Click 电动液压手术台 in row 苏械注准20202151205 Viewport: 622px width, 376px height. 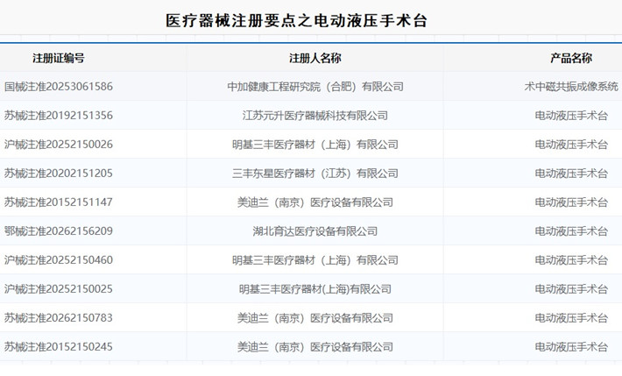571,174
